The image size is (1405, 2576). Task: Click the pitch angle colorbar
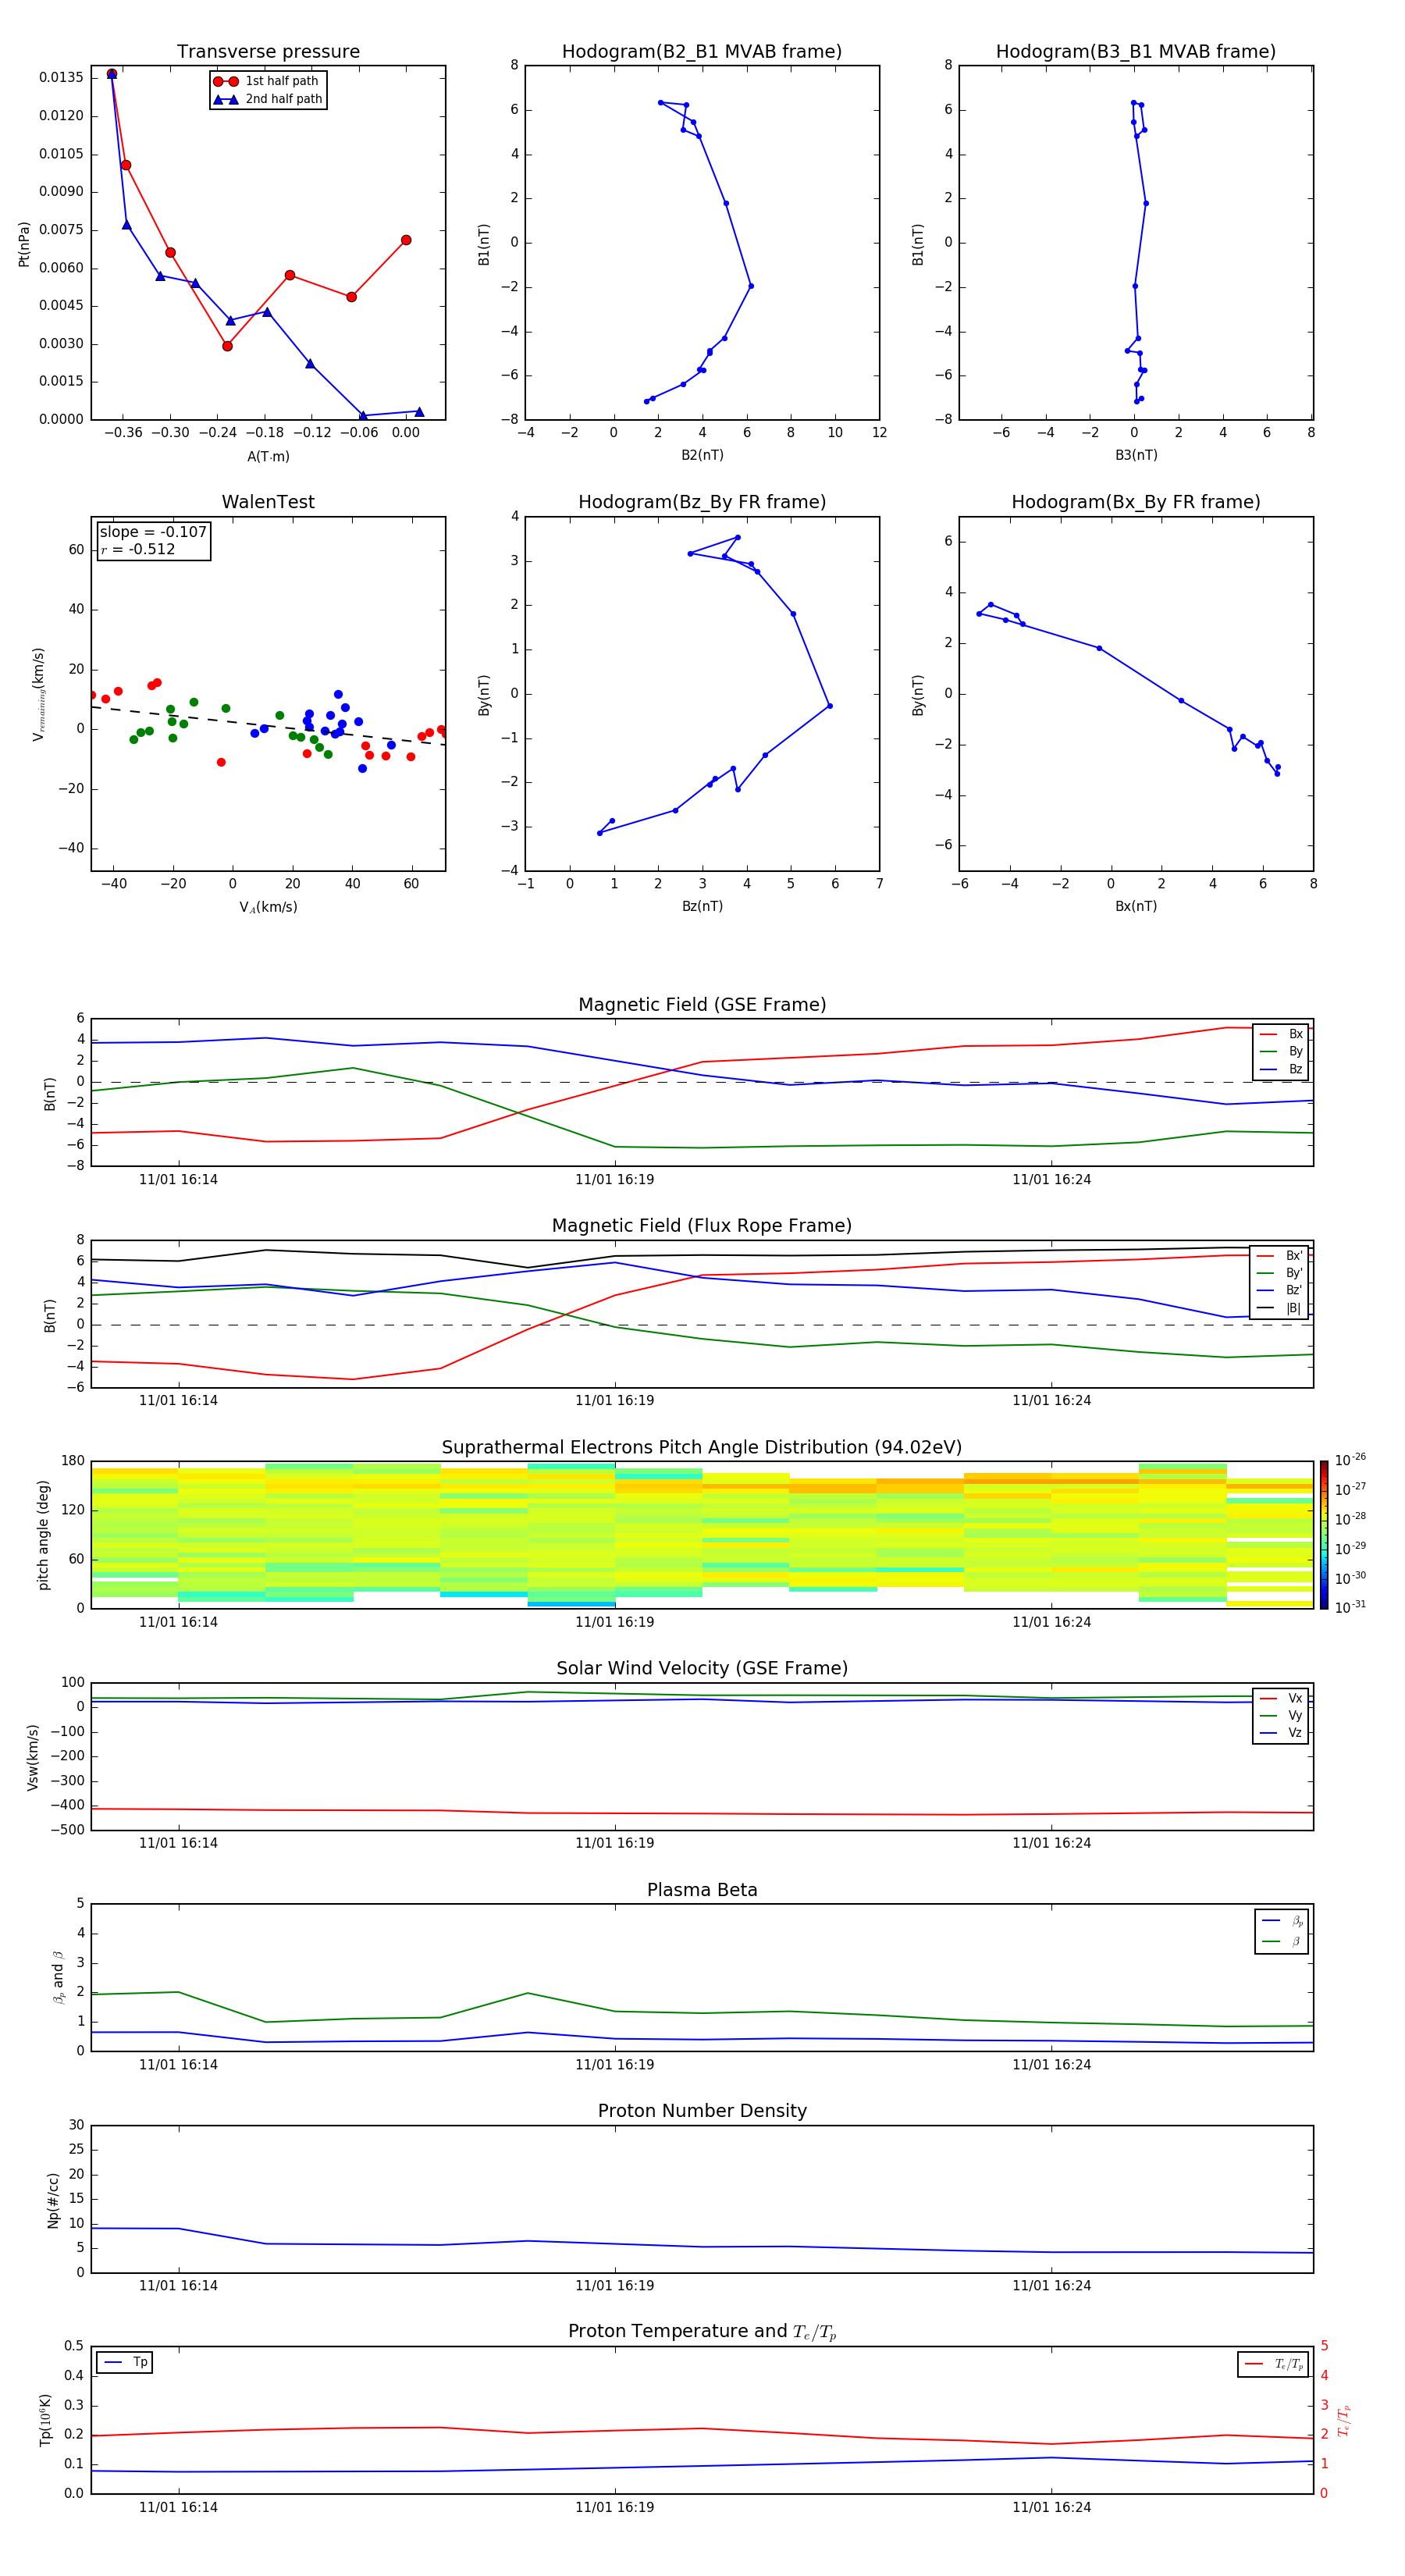coord(1324,1535)
